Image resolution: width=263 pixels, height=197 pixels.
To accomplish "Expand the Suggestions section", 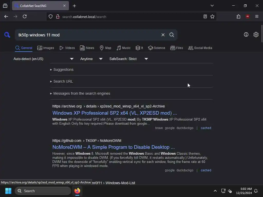I will 62,70.
